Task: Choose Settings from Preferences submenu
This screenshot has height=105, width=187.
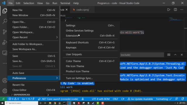Action: click(90, 25)
